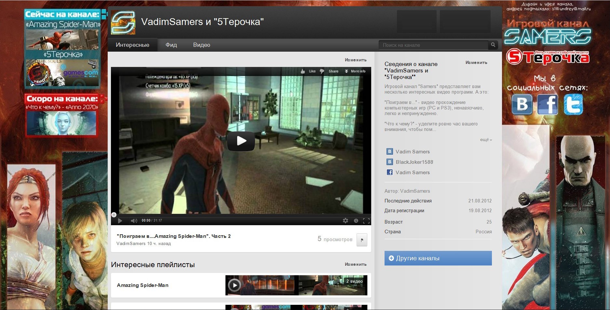Click the Дата регистрации value 19.08.2012

(480, 211)
